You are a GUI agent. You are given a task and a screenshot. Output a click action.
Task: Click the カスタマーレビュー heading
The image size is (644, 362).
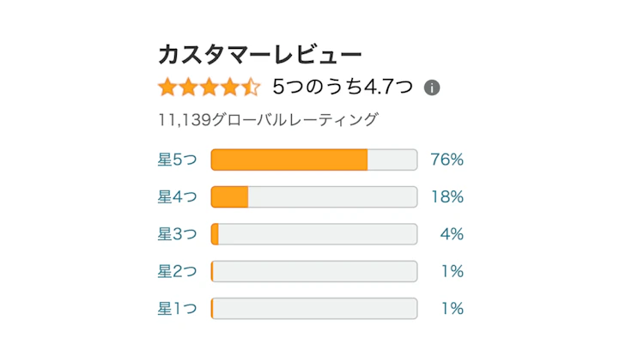click(x=259, y=55)
